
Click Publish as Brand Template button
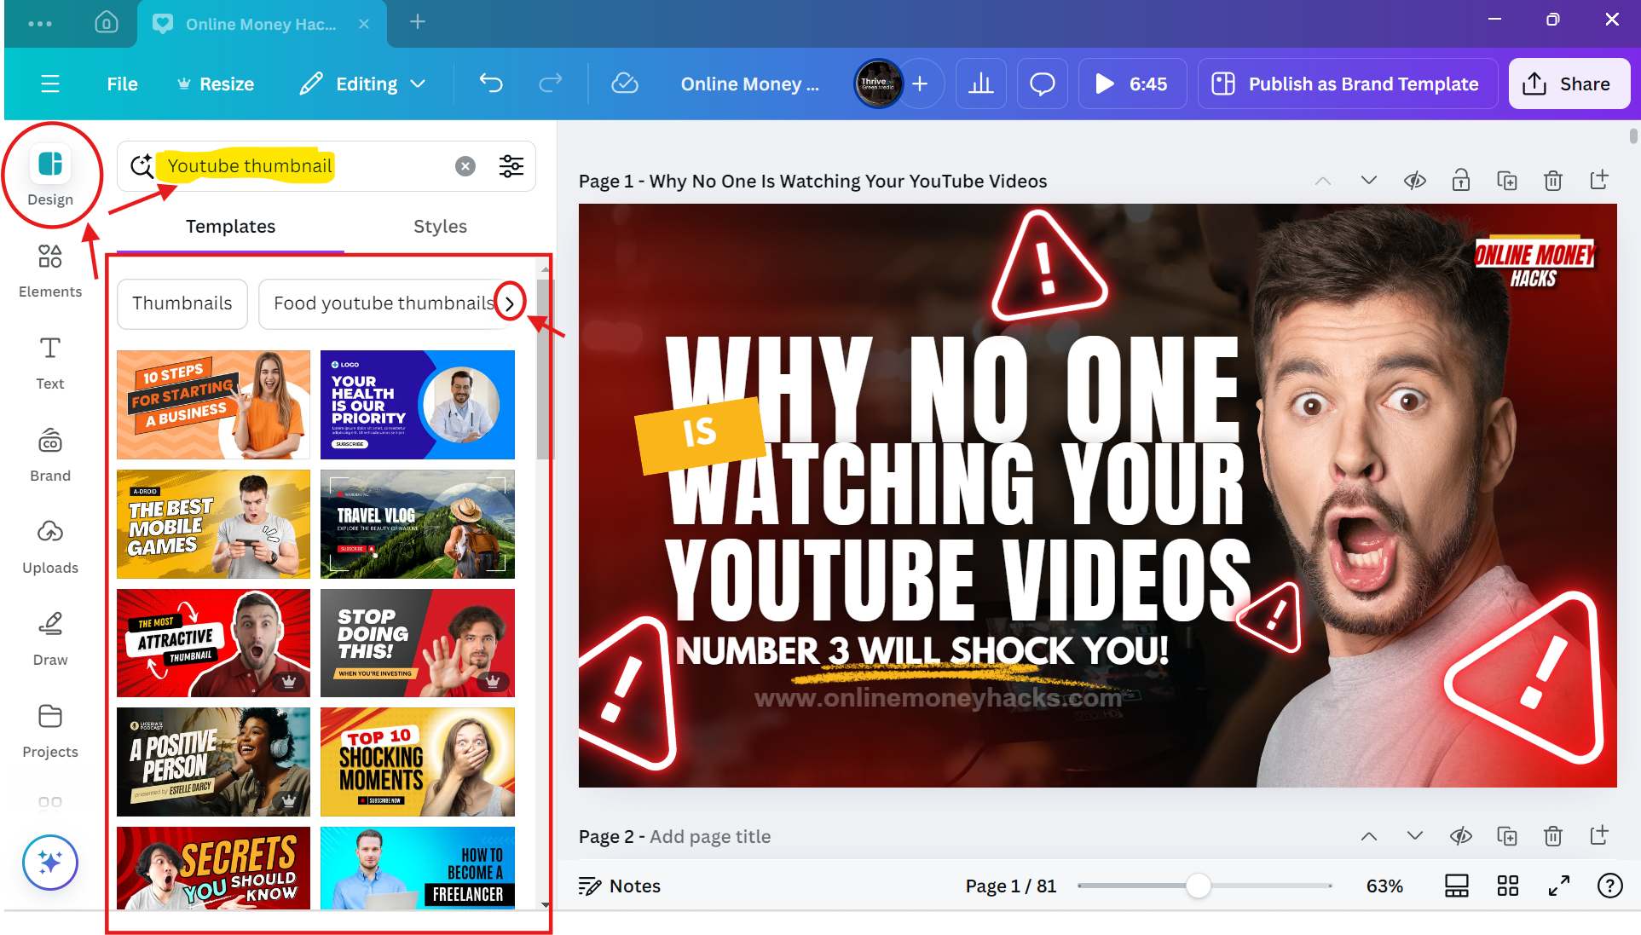click(1347, 84)
